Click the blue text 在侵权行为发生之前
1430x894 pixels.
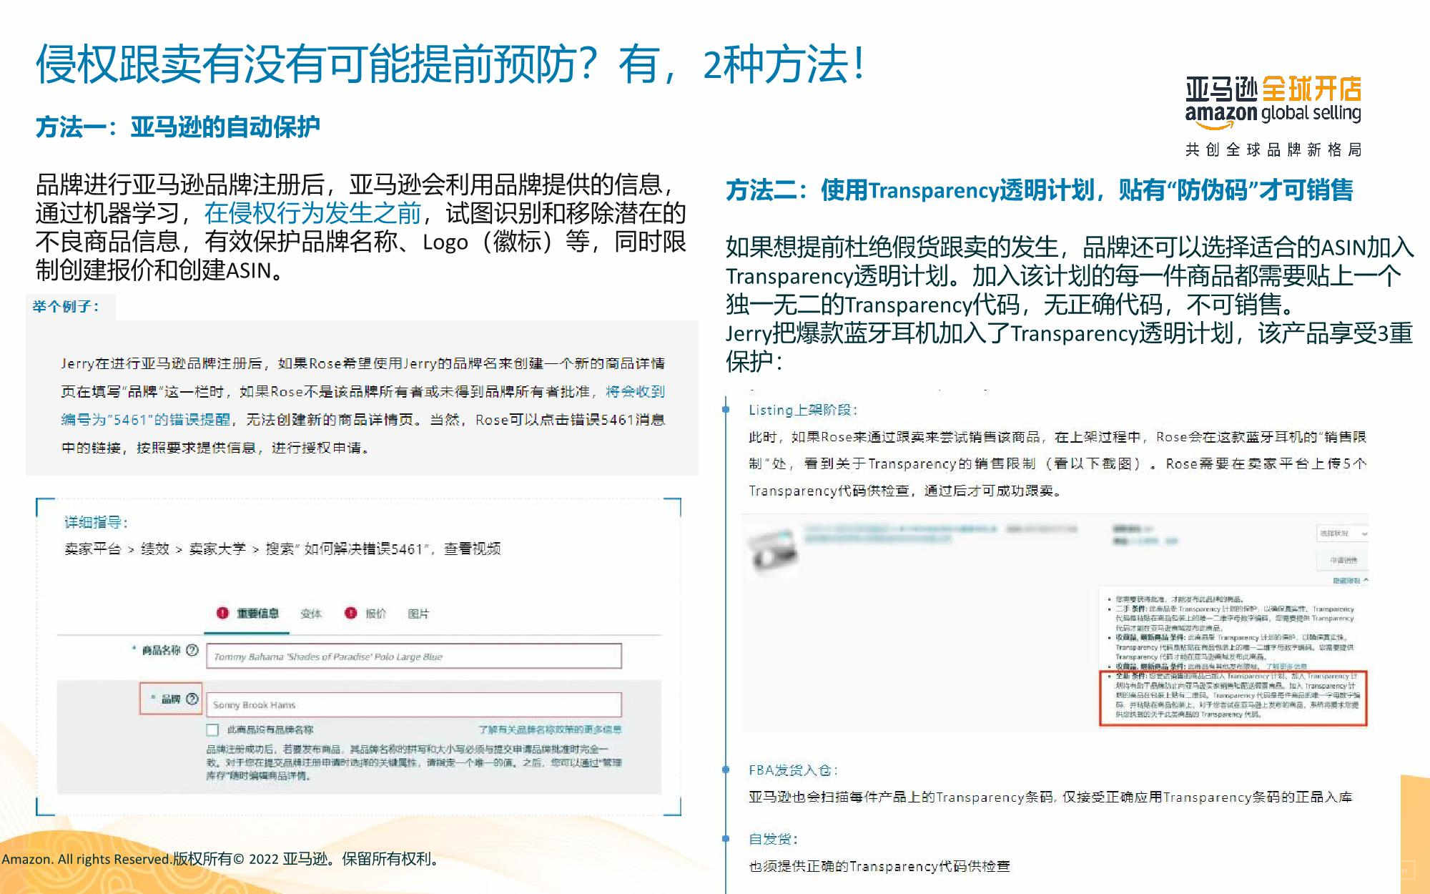pyautogui.click(x=312, y=212)
